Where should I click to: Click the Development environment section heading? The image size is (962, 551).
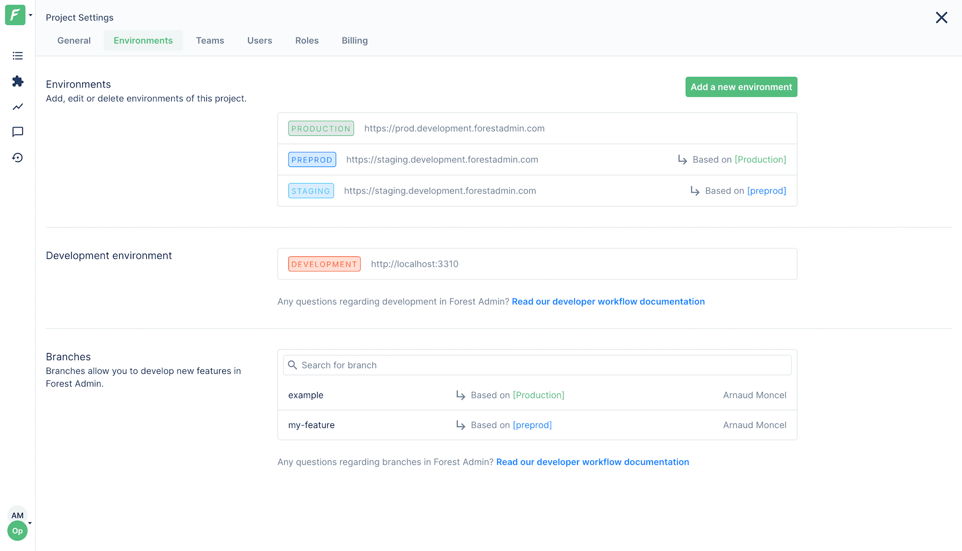click(x=109, y=256)
